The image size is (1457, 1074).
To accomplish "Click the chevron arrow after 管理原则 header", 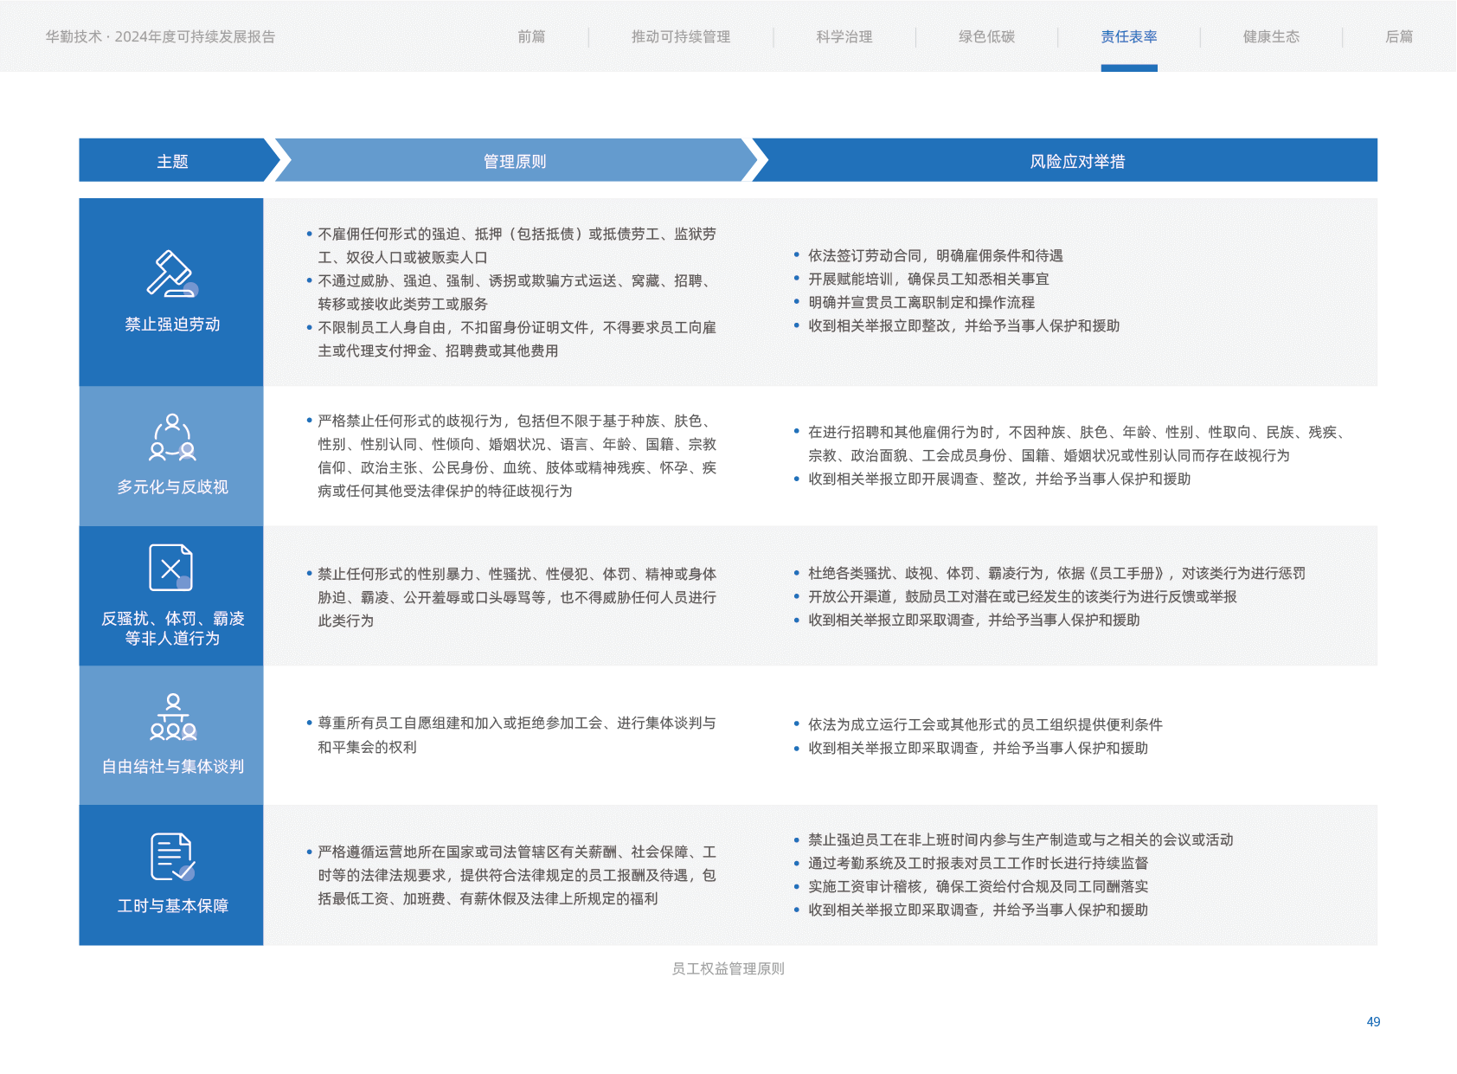I will [755, 160].
